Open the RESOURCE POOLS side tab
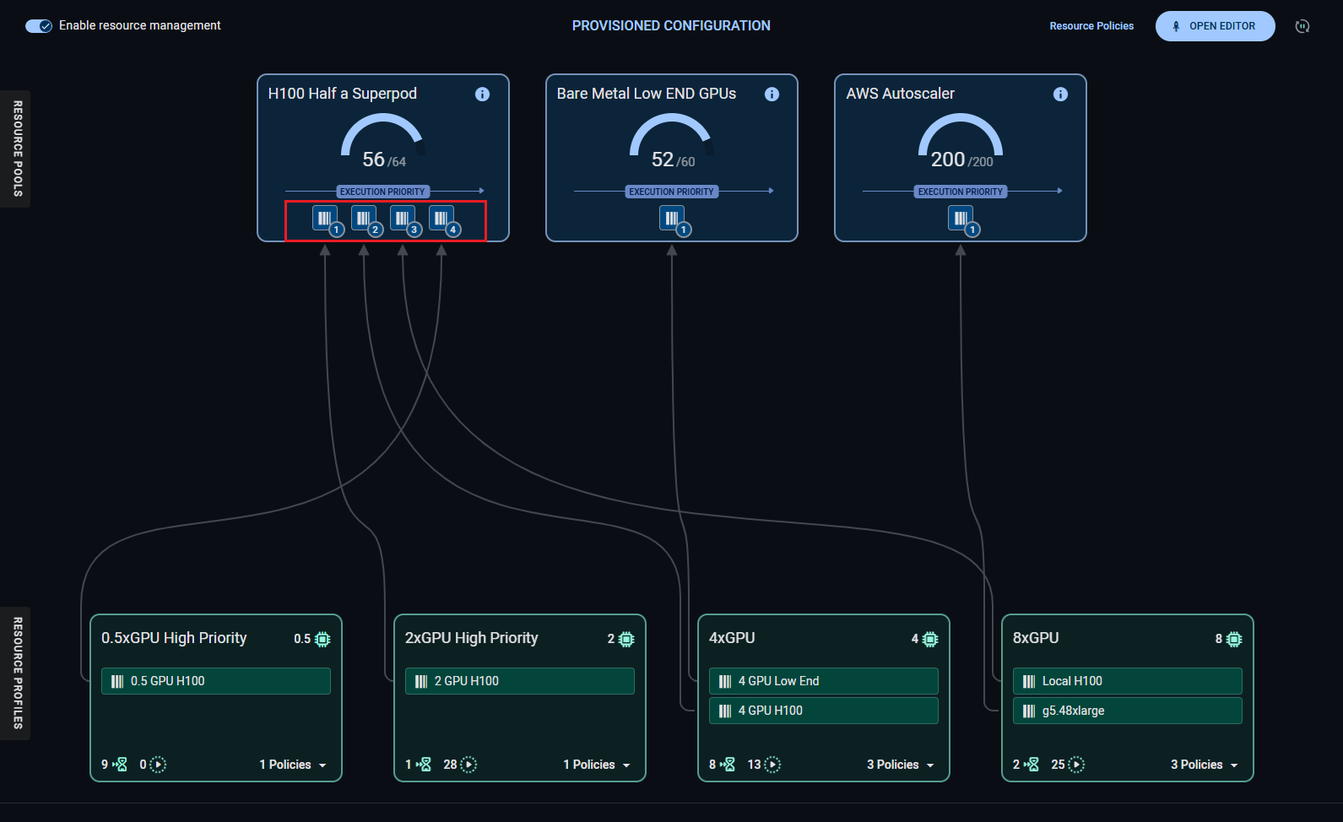Screen dimensions: 1343x822 pyautogui.click(x=16, y=149)
